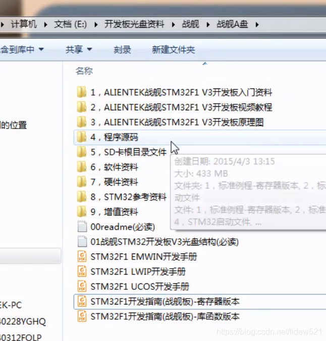Select folder icon of 3，开发板原理图 row
Screen dimensions: 326x341
[x=82, y=122]
